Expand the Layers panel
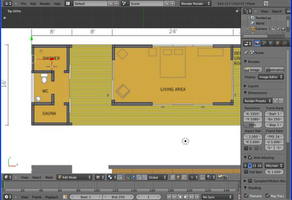The image size is (292, 200). 246,86
